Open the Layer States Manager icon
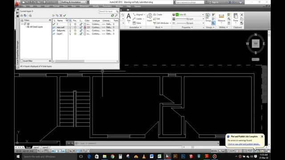Viewport: 285px width, 160px height. pos(30,16)
